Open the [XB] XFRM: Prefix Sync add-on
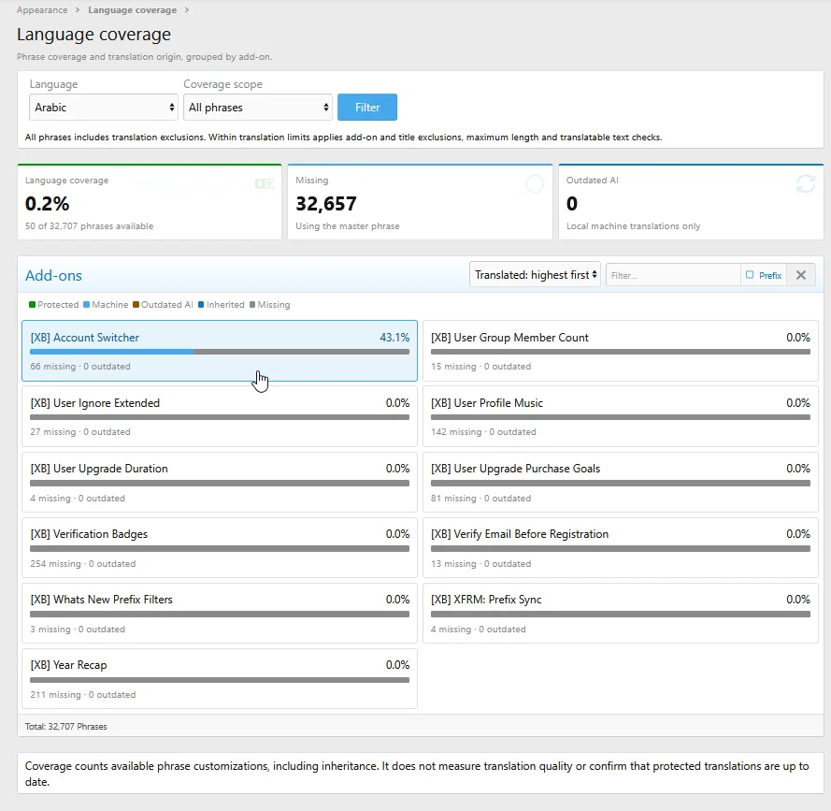Viewport: 831px width, 811px height. [620, 613]
